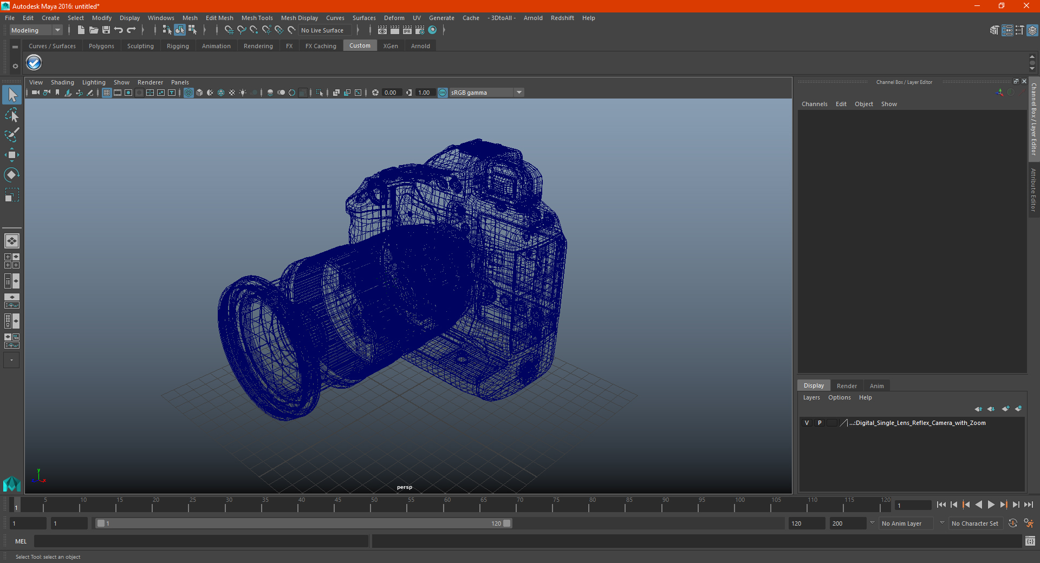Undo the last action

click(119, 30)
